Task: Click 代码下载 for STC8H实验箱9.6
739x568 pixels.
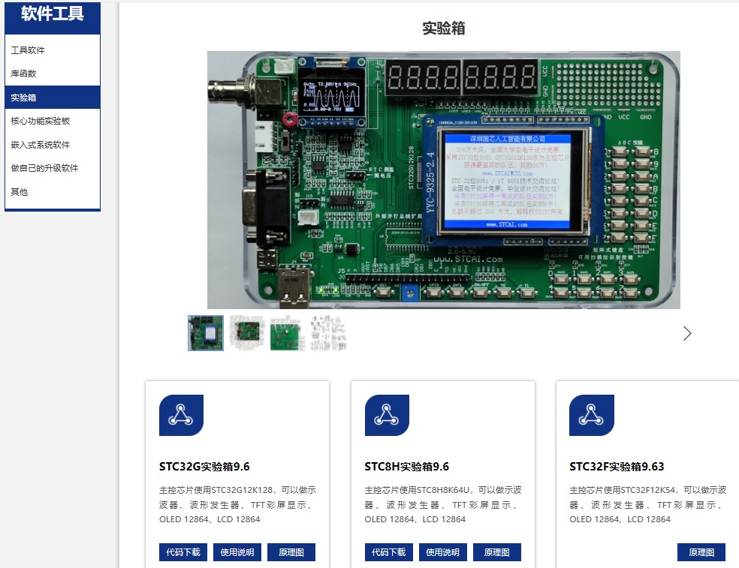Action: (x=389, y=552)
